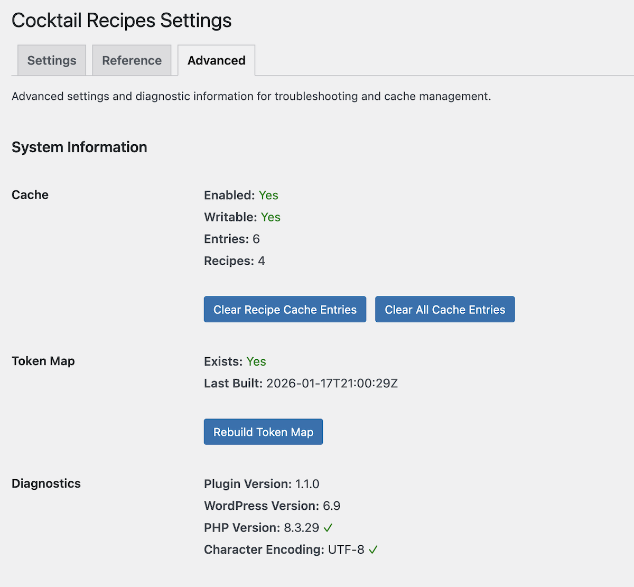Click the green checkmark next to UTF-8
This screenshot has width=634, height=587.
click(x=374, y=550)
